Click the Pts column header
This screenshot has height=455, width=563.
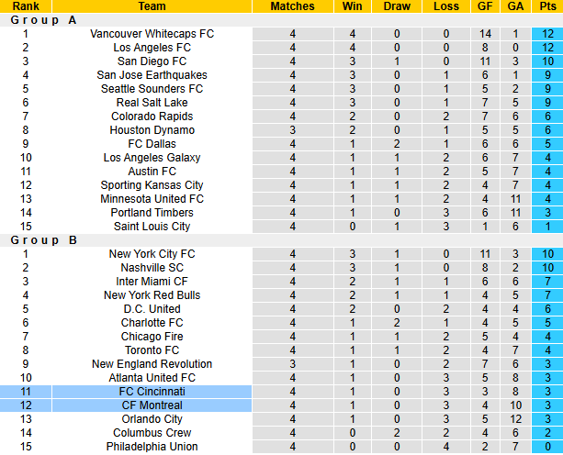coord(547,6)
